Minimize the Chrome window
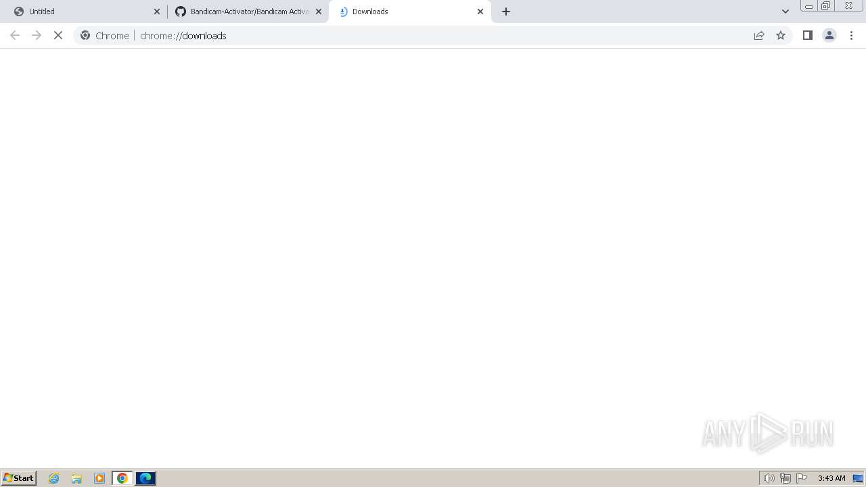866x487 pixels. pos(808,6)
